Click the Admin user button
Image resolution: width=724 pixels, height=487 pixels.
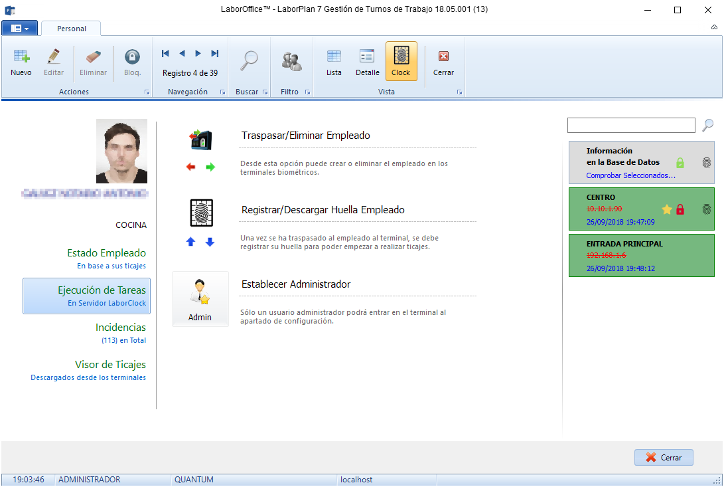pos(200,299)
